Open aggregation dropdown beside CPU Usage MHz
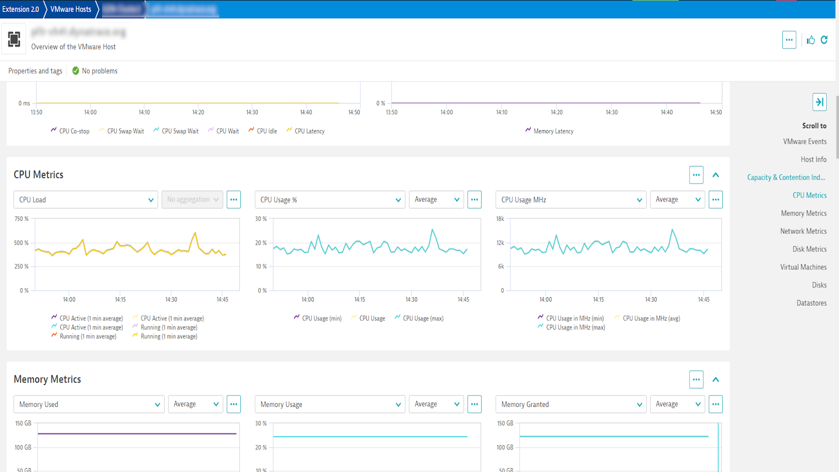839x472 pixels. (x=677, y=200)
